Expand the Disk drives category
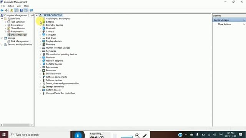246x138 pixels. click(x=40, y=38)
